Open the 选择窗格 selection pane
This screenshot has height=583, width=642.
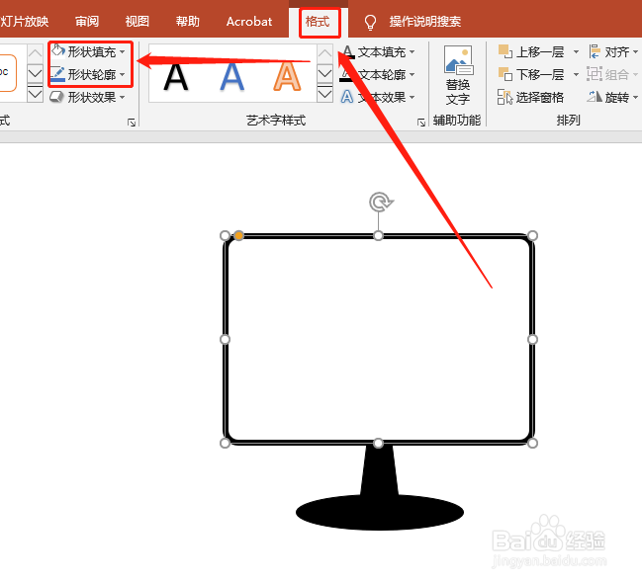coord(530,98)
